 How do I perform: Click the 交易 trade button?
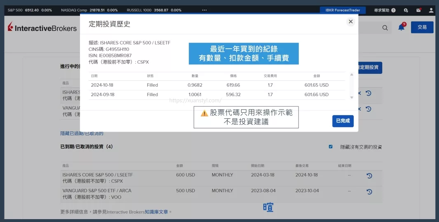click(422, 27)
